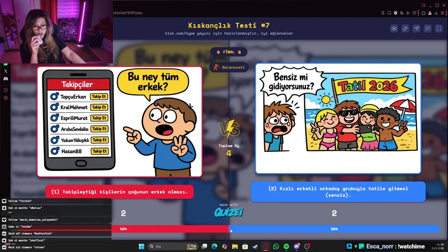Screen dimensions: 448x252
Task: Open Copilot from taskbar
Action: 225,246
